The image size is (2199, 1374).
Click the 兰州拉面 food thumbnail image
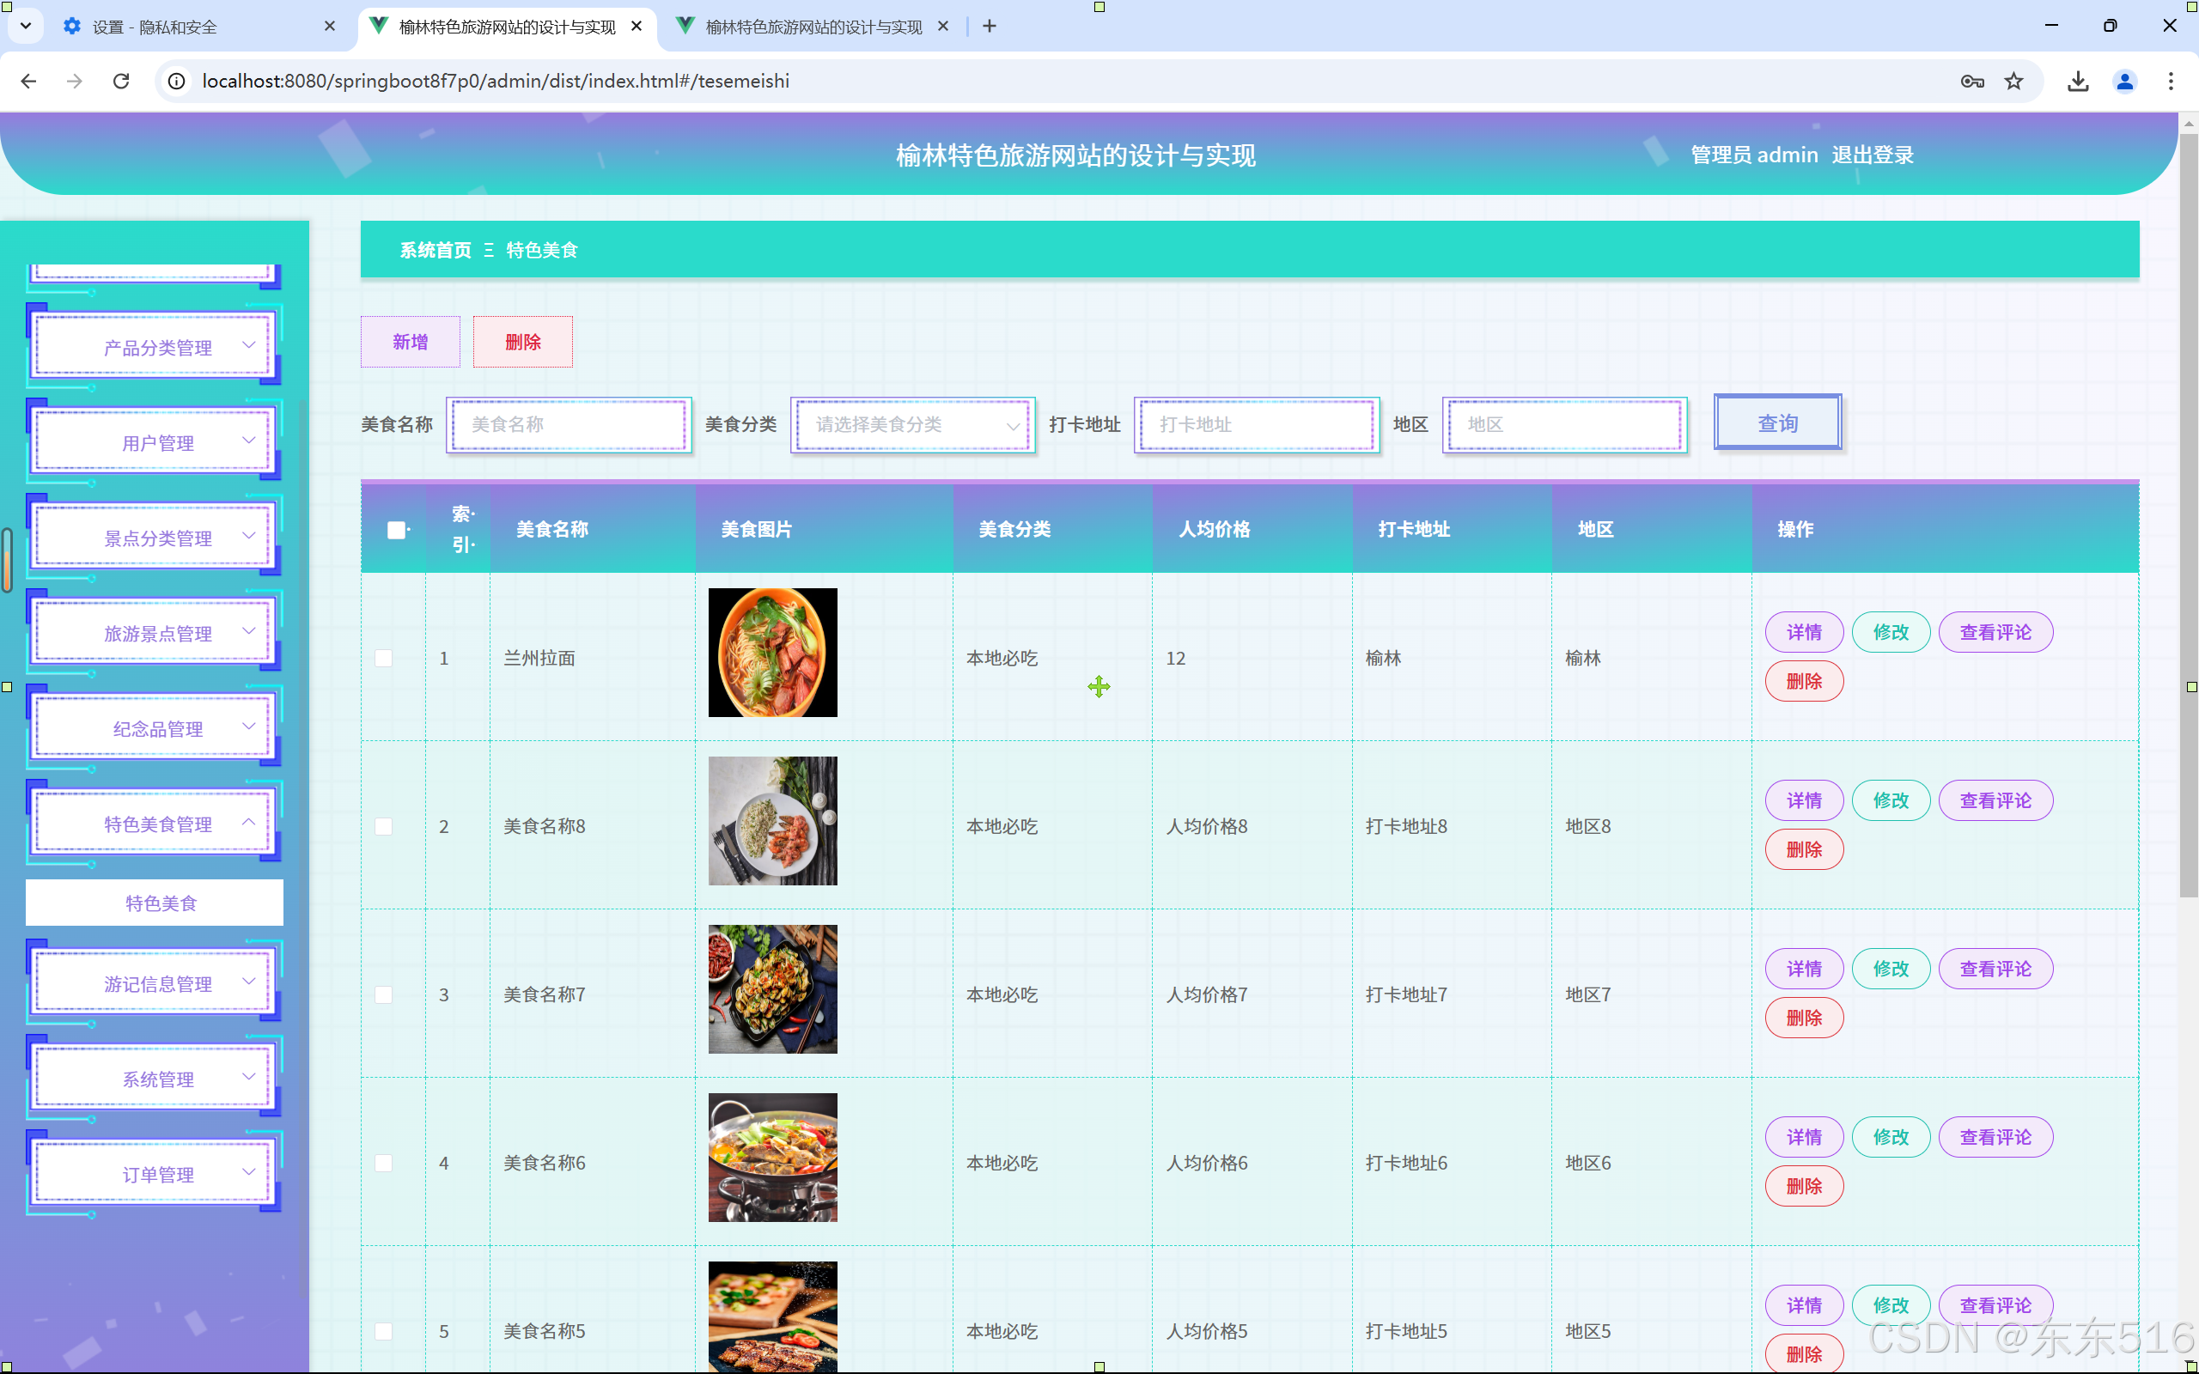tap(772, 653)
